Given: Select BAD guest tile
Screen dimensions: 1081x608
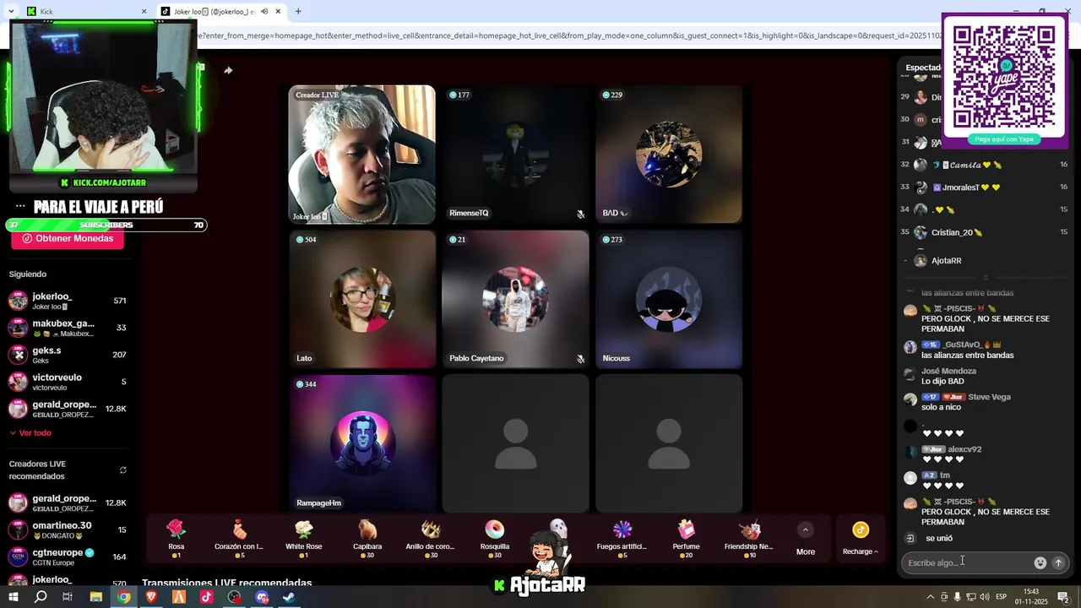Looking at the screenshot, I should coord(669,154).
